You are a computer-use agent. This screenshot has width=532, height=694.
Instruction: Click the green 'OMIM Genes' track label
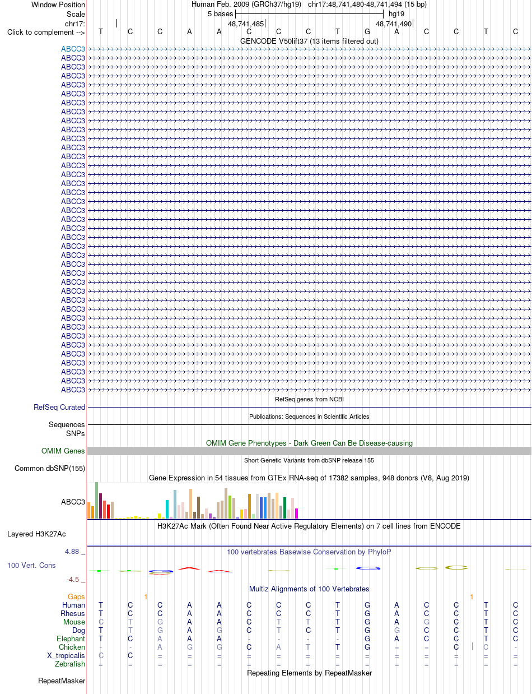(63, 451)
